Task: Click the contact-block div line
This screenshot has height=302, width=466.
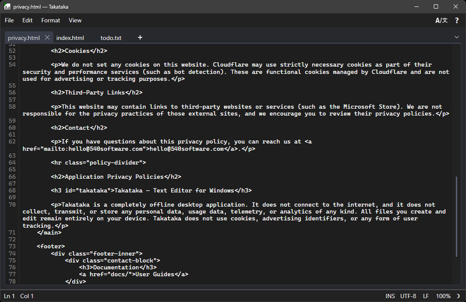Action: 113,260
